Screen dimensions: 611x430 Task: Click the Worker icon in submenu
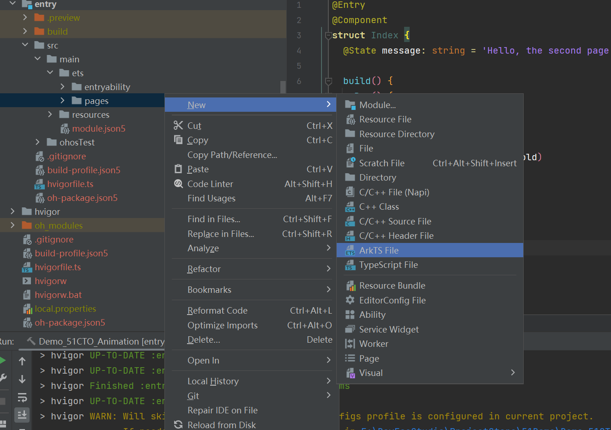351,344
